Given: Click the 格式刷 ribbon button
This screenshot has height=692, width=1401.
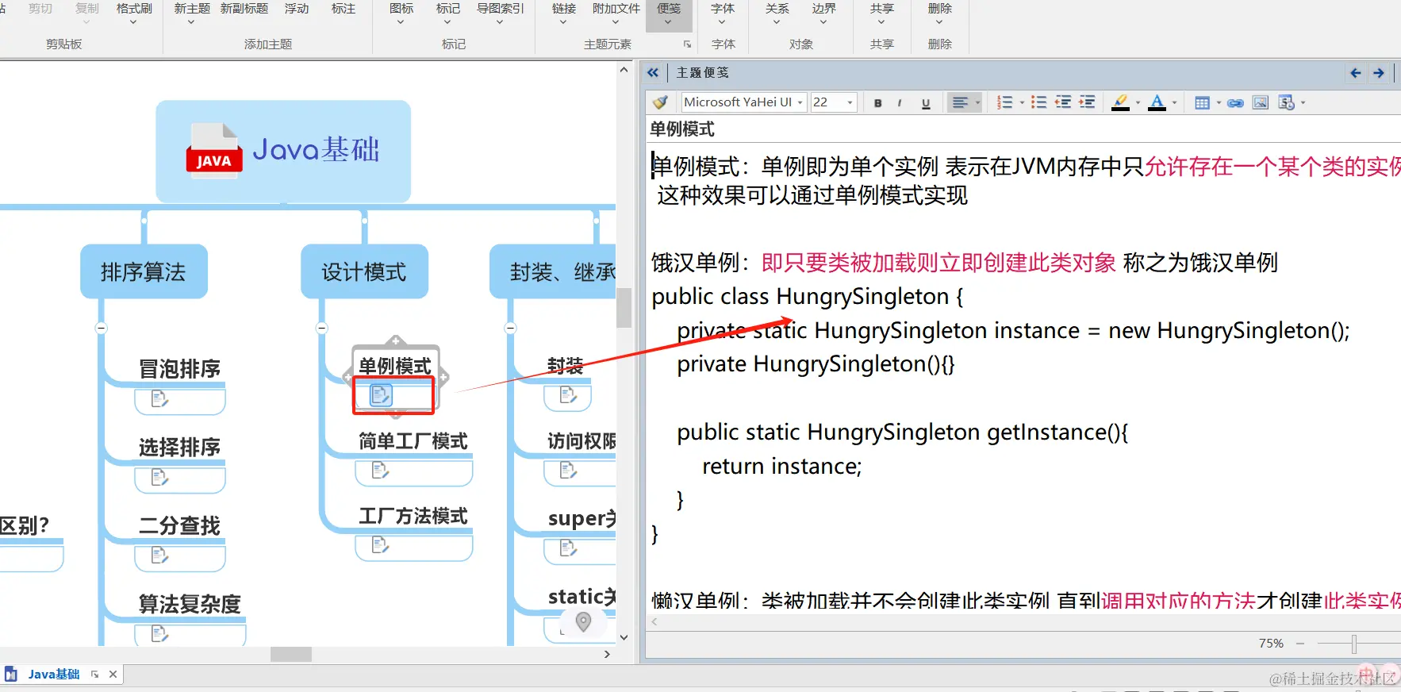Looking at the screenshot, I should (134, 14).
